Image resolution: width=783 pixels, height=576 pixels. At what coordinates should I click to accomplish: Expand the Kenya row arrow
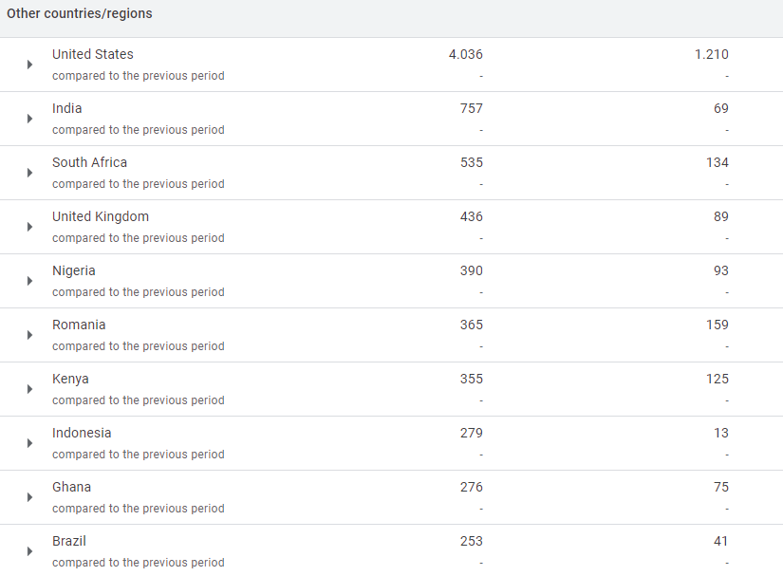point(29,389)
